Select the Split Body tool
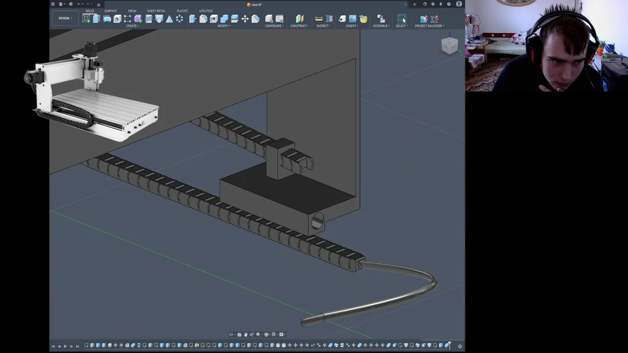The image size is (628, 353). coord(234,19)
